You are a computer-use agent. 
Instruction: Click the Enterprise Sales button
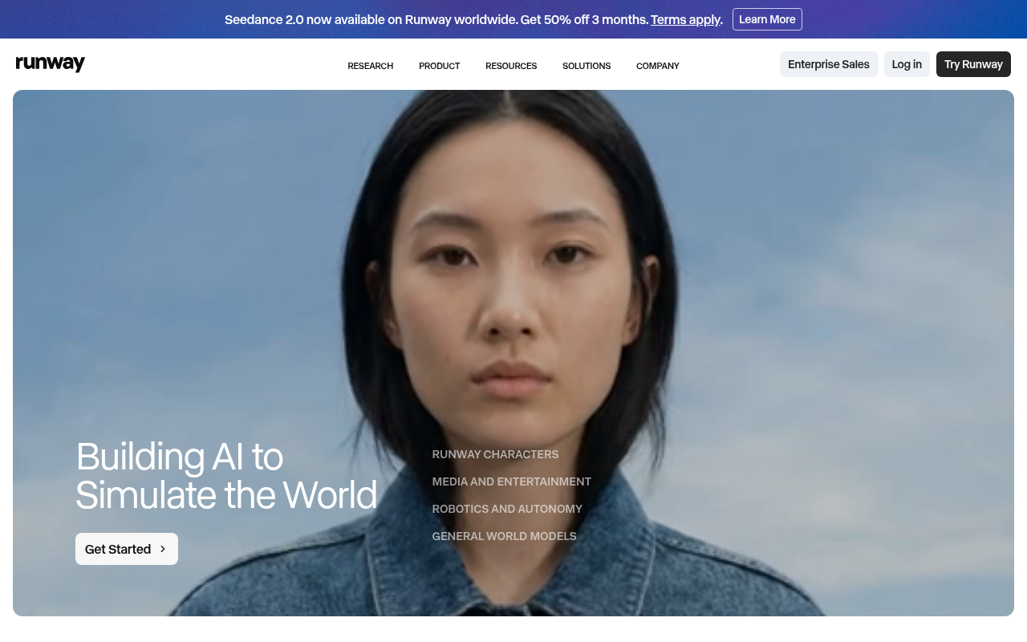click(828, 63)
